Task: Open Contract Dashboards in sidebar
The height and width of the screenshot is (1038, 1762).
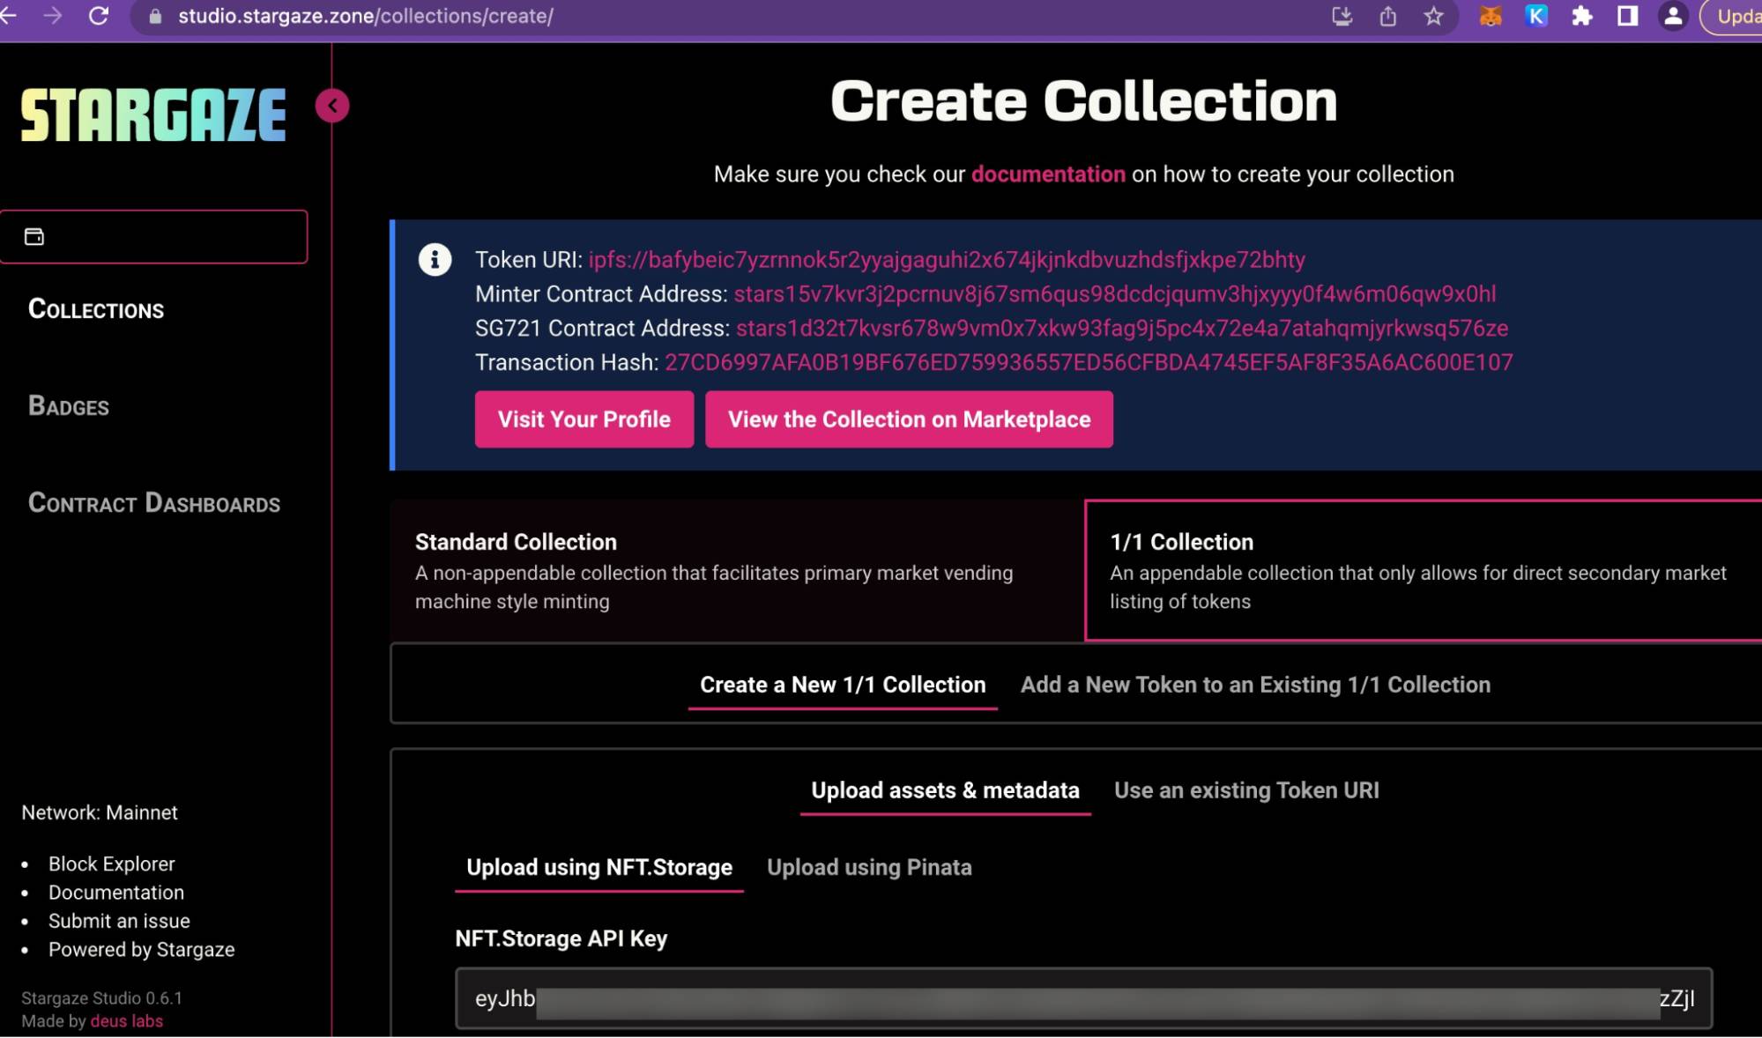Action: pyautogui.click(x=154, y=503)
